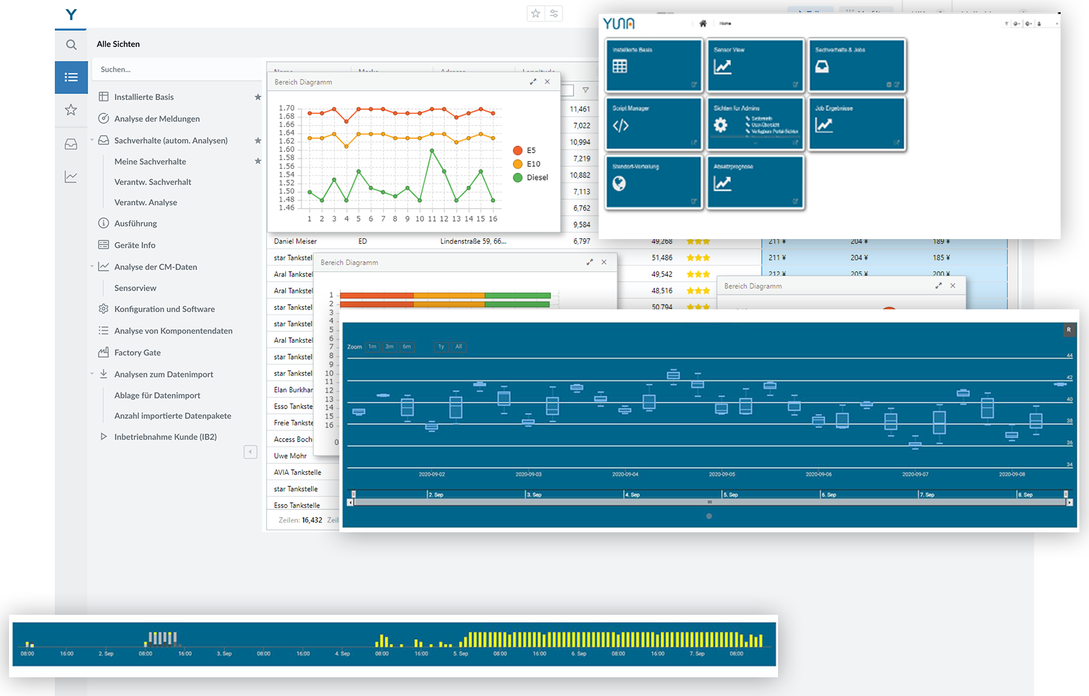This screenshot has width=1089, height=696.
Task: Open the favorites star in sidebar rail
Action: pos(71,110)
